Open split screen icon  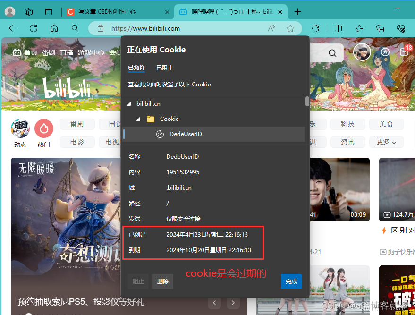click(338, 28)
